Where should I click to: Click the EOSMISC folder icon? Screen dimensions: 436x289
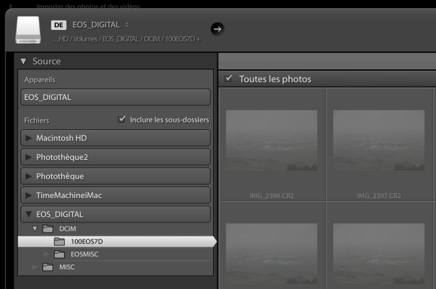point(59,254)
